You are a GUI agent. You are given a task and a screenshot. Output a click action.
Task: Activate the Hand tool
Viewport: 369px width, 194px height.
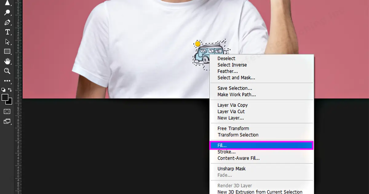coord(7,61)
